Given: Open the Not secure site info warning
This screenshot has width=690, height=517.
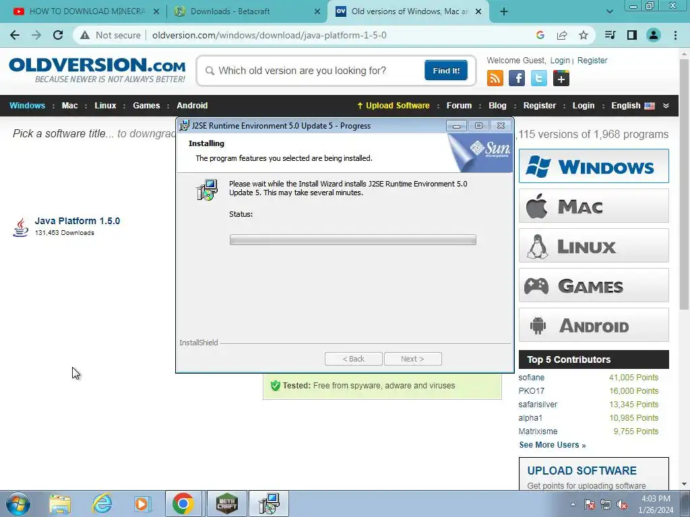Looking at the screenshot, I should coord(111,35).
